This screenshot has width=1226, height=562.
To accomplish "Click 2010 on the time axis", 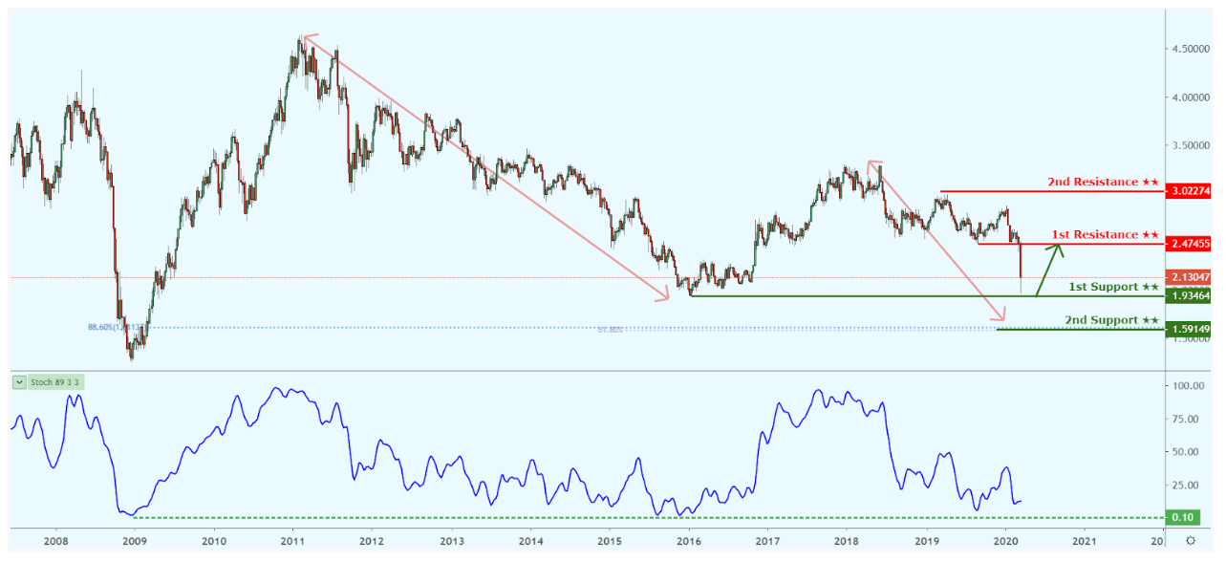I will pyautogui.click(x=214, y=541).
